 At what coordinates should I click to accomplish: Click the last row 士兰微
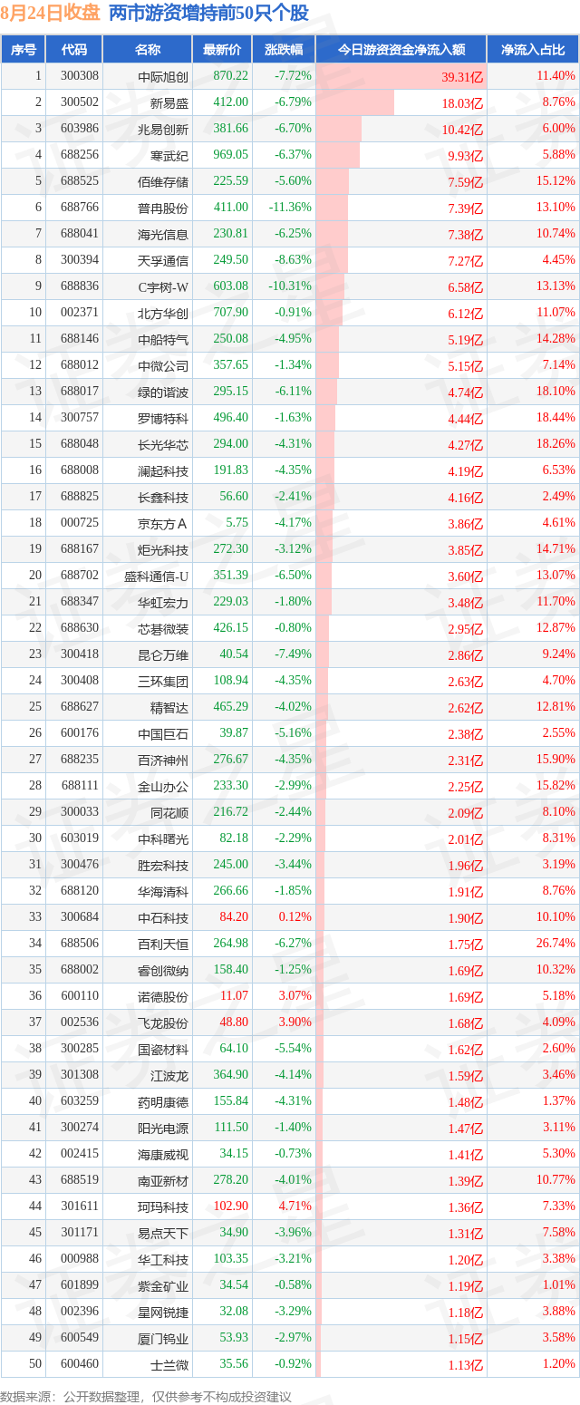(x=290, y=1364)
